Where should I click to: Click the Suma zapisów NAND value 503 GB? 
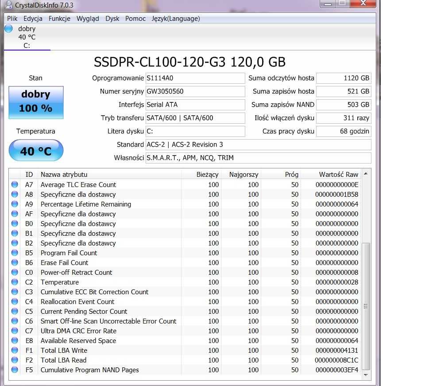(344, 105)
